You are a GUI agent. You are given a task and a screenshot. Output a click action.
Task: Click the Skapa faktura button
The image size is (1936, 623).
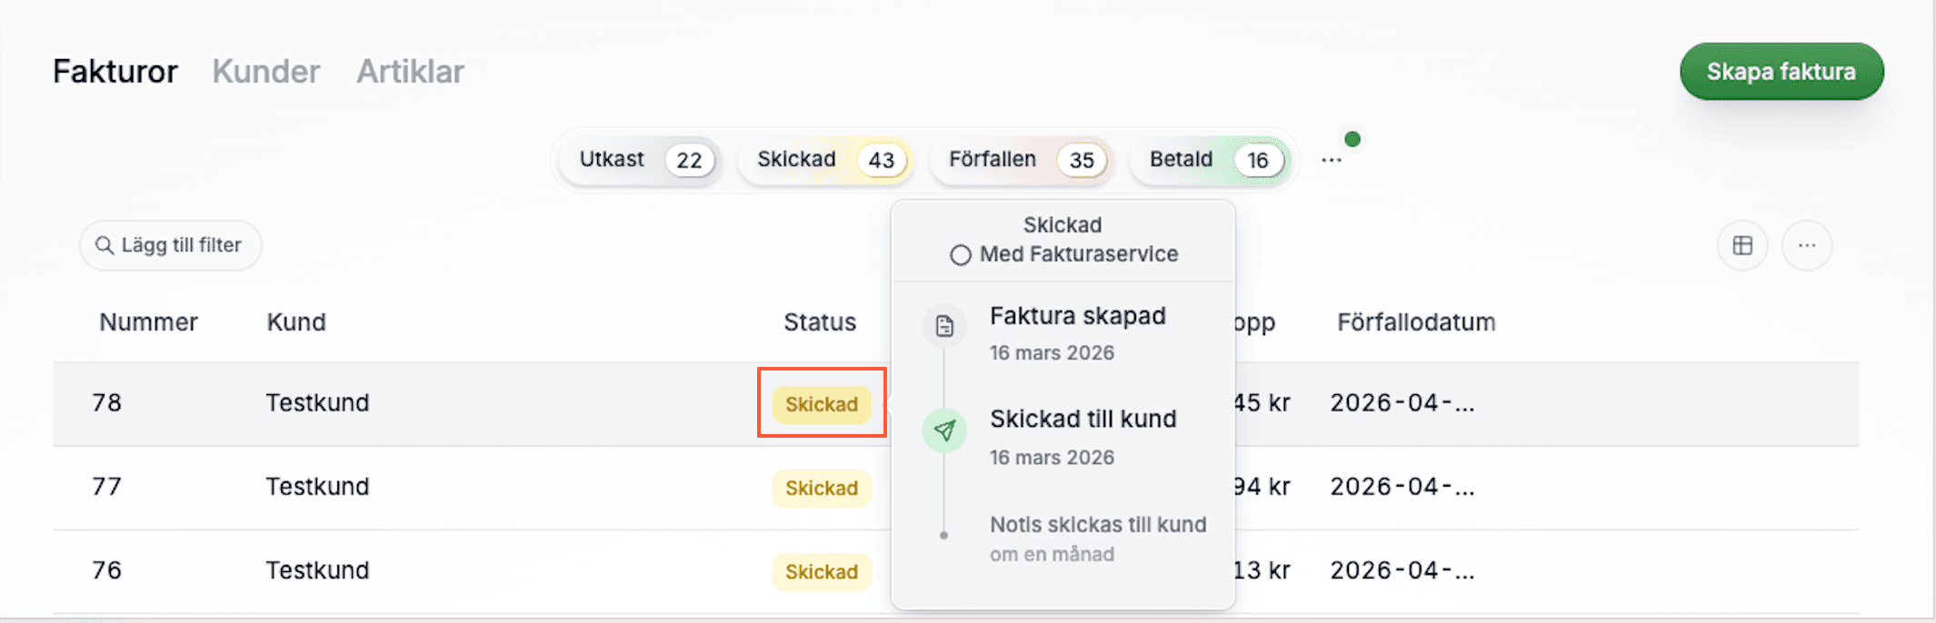1781,71
